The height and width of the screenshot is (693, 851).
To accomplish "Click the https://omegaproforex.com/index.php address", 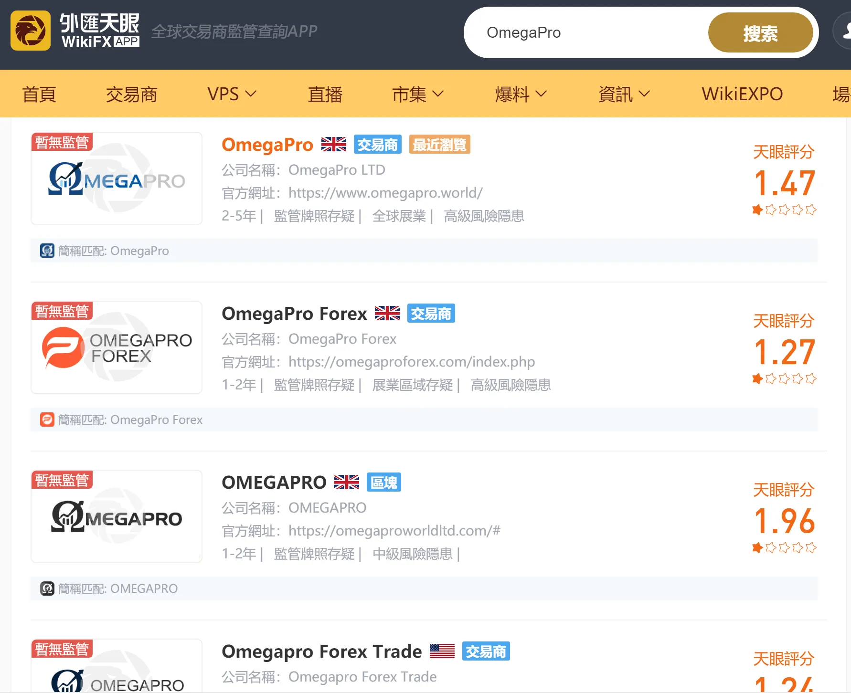I will coord(412,362).
